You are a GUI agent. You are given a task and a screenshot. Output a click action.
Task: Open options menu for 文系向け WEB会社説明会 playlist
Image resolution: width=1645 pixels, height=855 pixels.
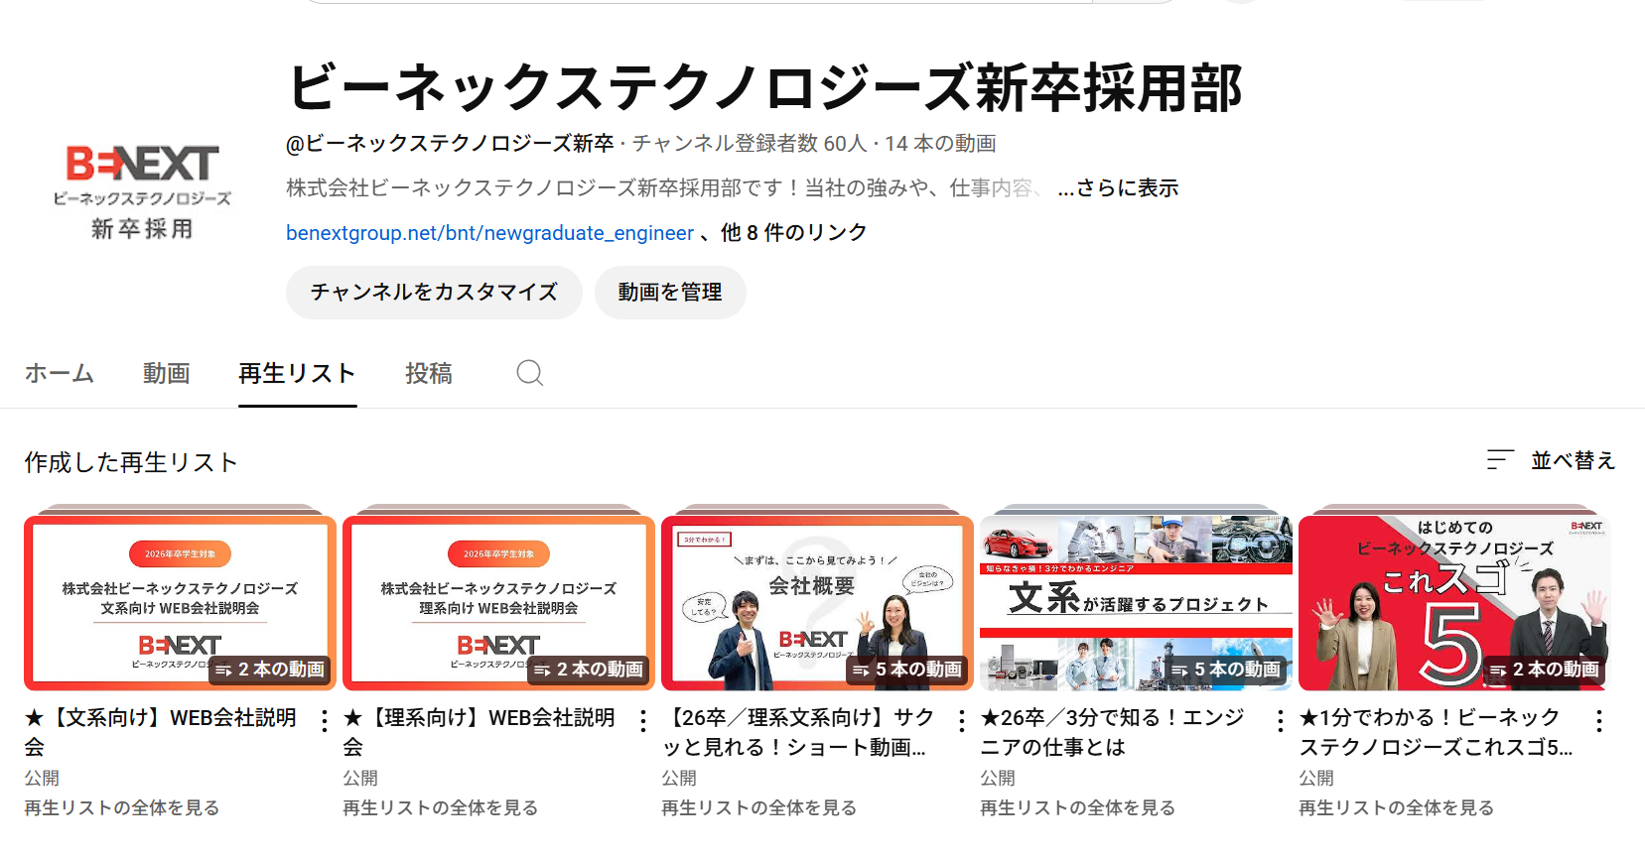pyautogui.click(x=325, y=720)
